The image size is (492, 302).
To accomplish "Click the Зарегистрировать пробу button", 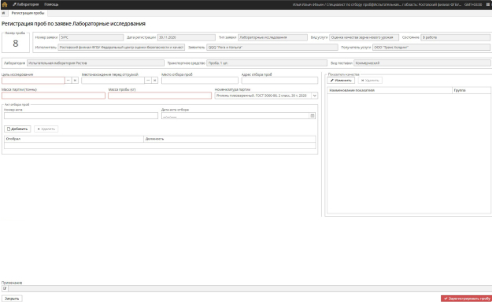I will pos(467,299).
